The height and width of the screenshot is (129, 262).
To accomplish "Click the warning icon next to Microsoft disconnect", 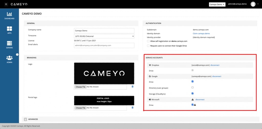I will pos(192,99).
